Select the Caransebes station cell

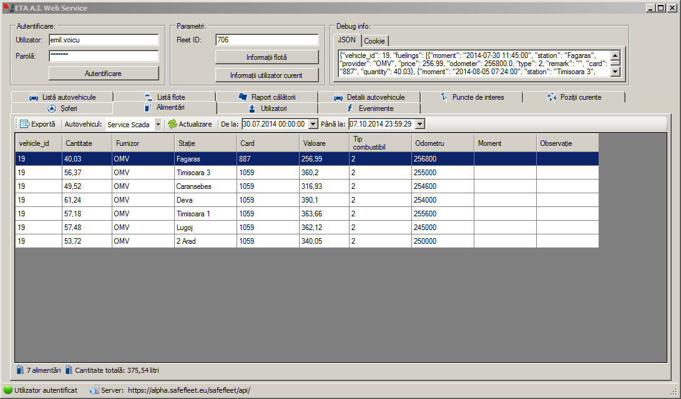(x=205, y=186)
